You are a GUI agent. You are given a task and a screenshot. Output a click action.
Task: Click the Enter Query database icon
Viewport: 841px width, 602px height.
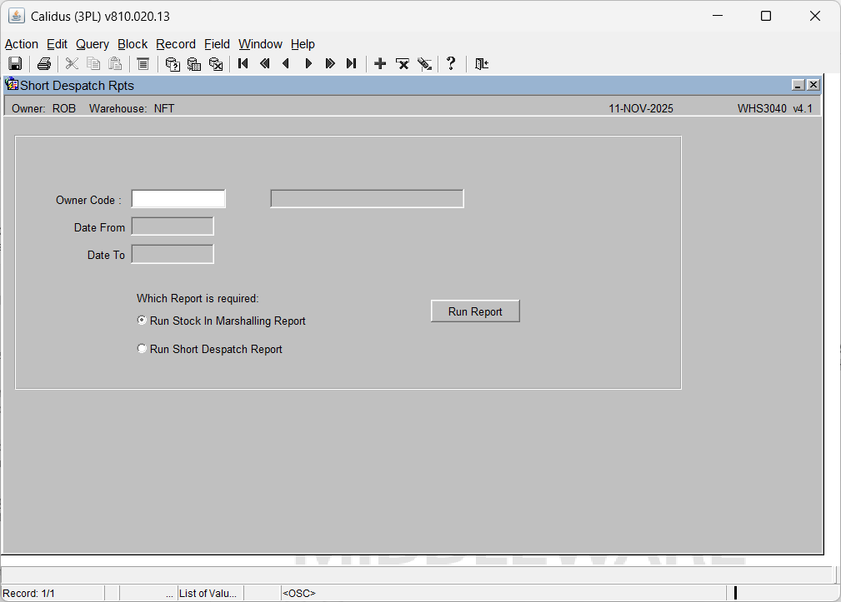coord(173,64)
